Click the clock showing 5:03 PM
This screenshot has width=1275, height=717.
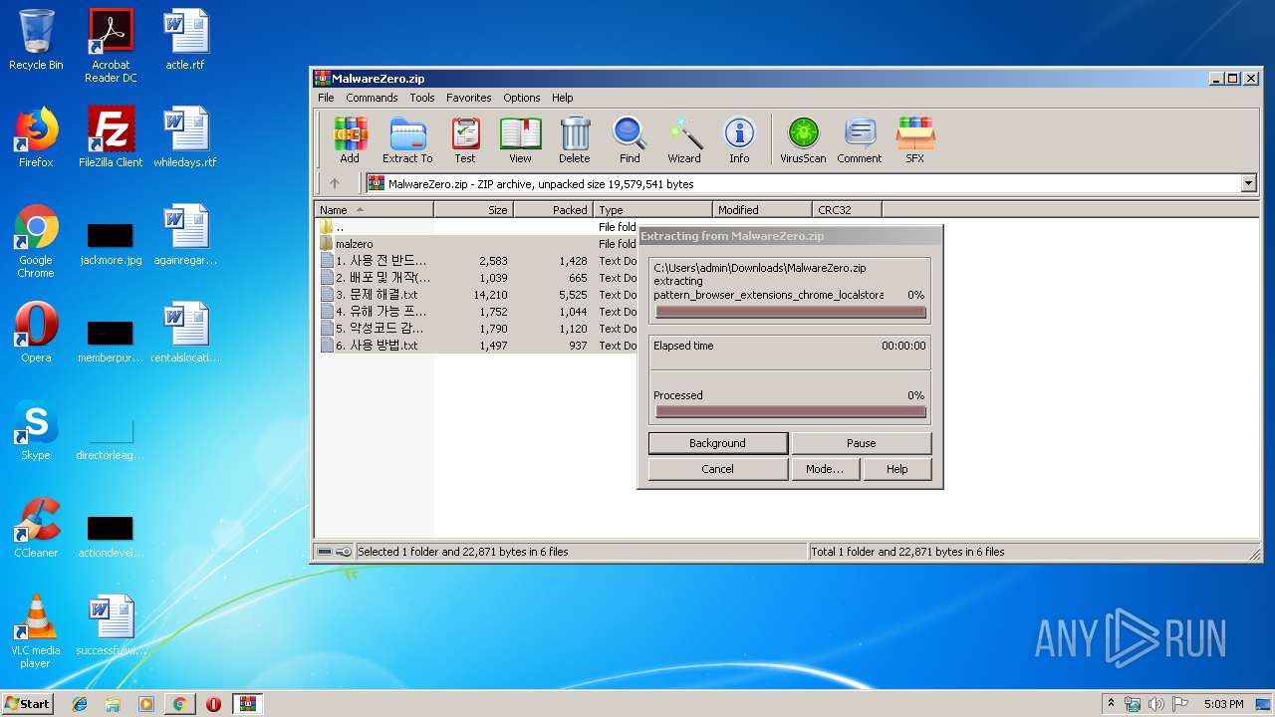coord(1223,704)
